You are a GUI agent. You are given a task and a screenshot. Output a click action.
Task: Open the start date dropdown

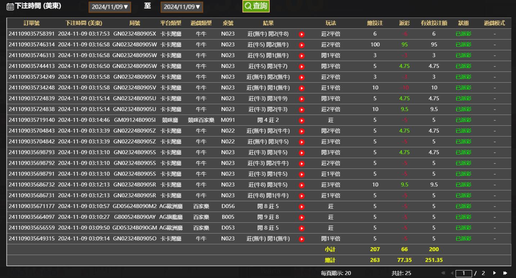[x=110, y=7]
